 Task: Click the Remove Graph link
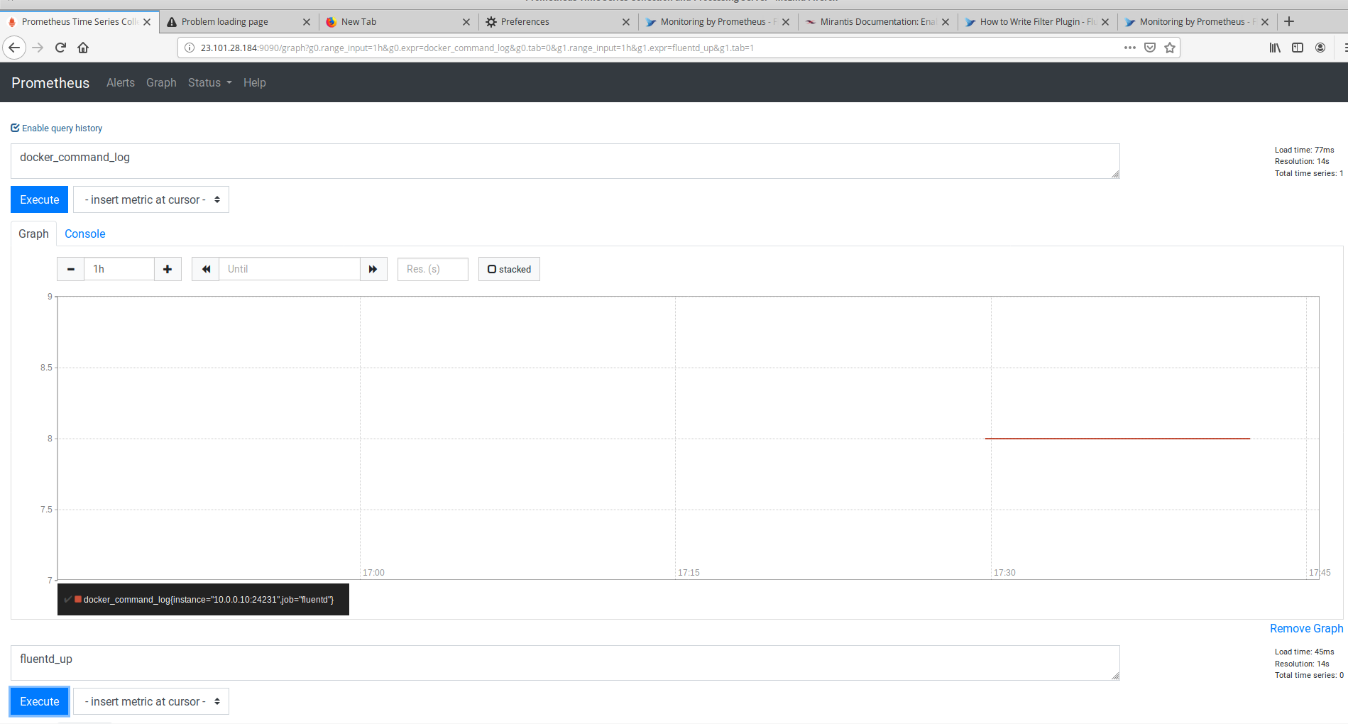point(1306,628)
